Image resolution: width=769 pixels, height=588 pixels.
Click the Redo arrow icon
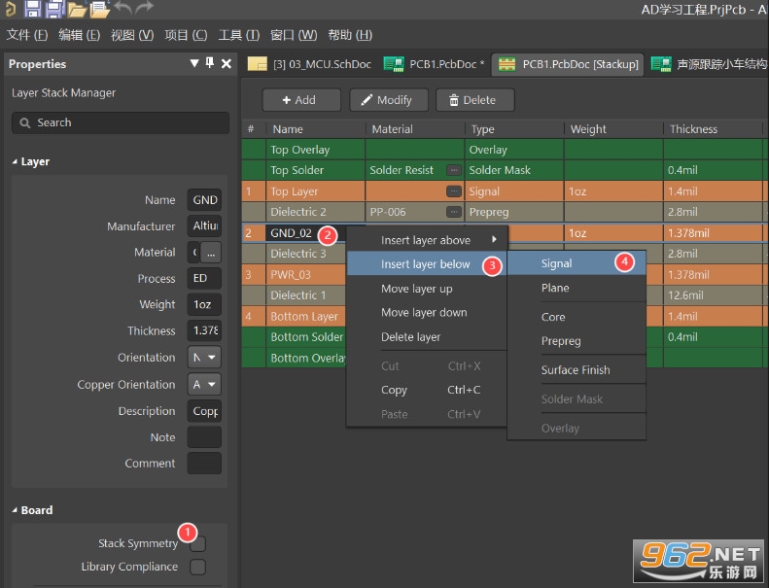[144, 8]
